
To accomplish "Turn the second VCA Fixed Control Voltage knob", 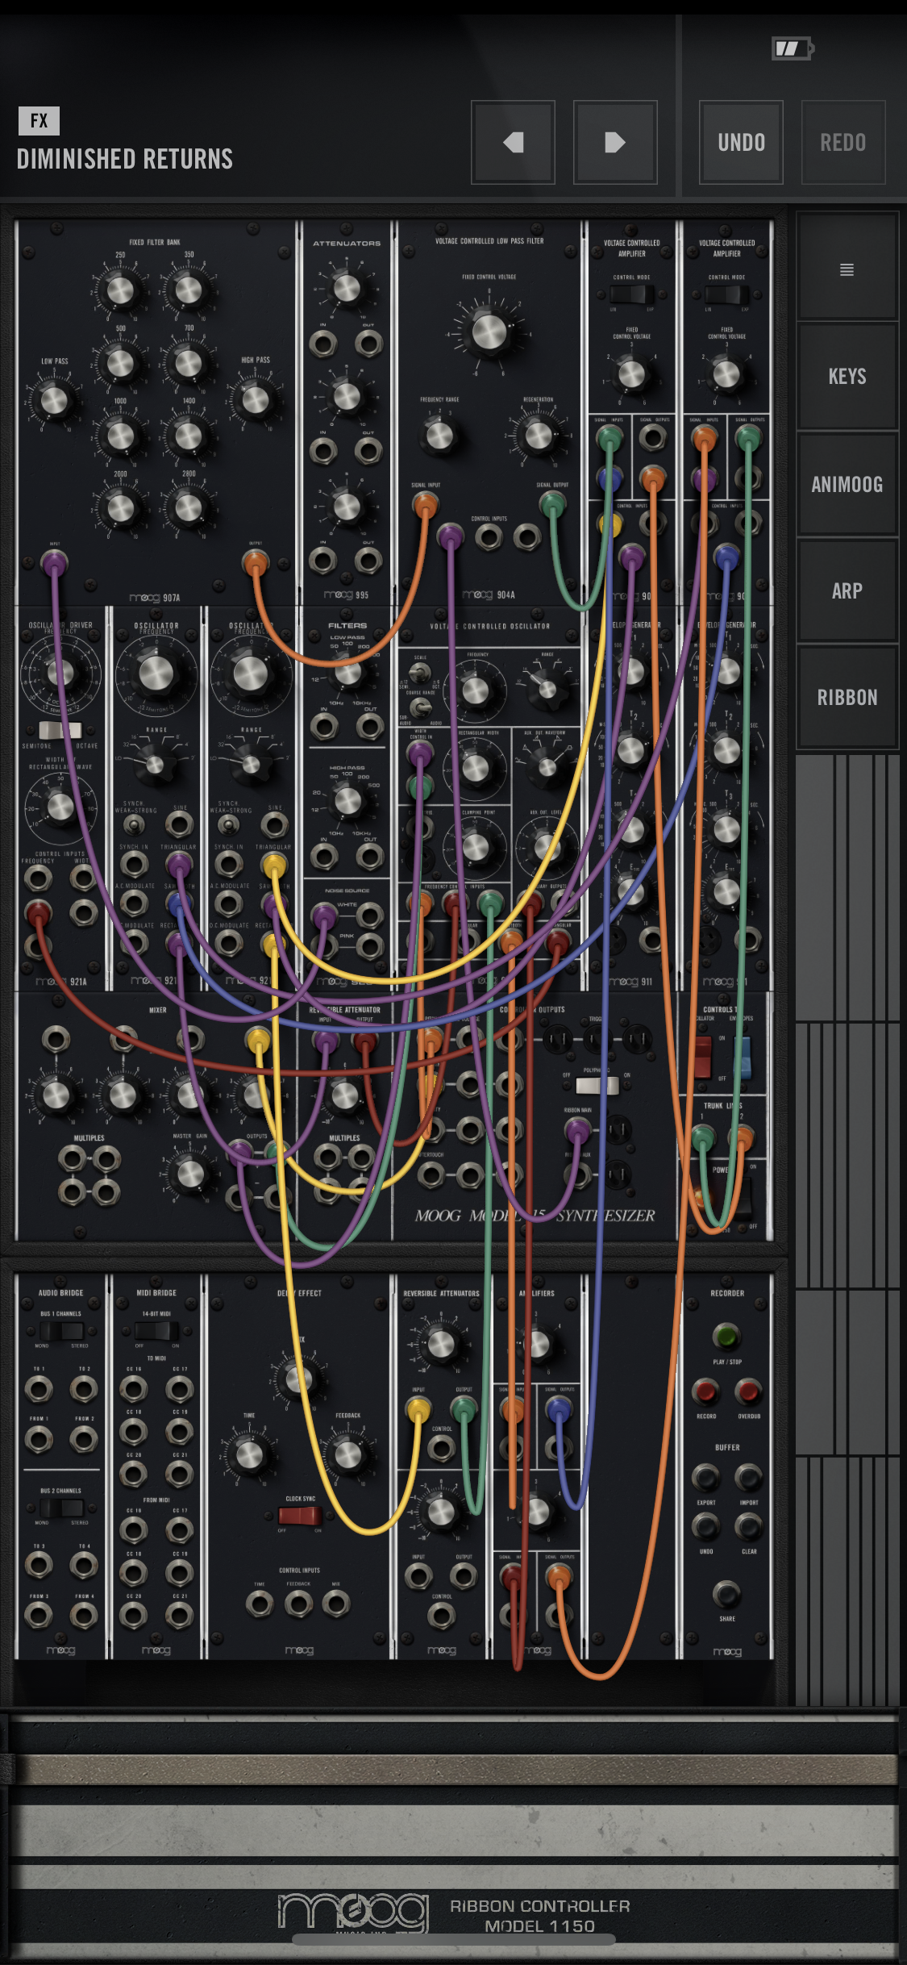I will (726, 373).
